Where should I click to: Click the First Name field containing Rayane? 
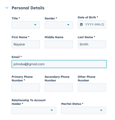coord(26,44)
